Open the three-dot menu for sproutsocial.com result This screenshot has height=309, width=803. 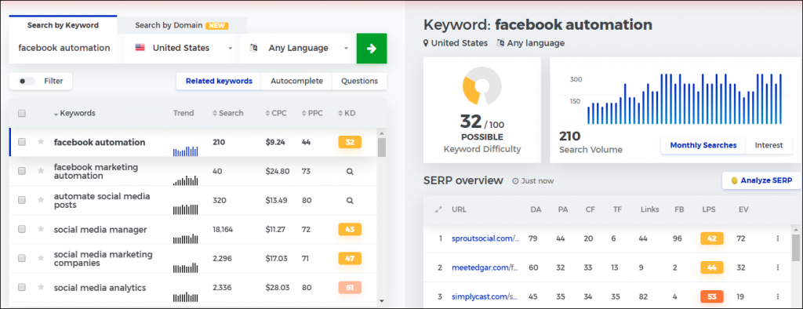point(777,238)
